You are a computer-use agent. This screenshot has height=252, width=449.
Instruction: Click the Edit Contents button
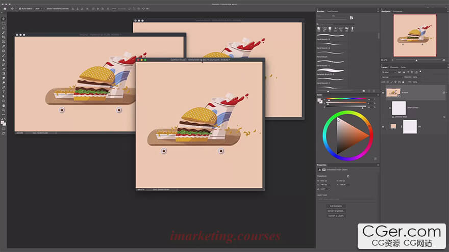point(336,206)
